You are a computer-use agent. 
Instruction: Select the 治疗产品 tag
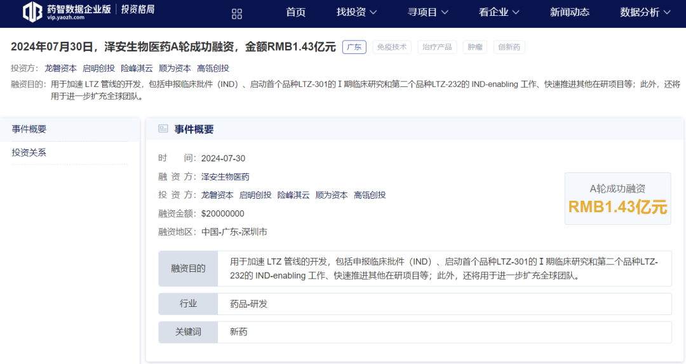pyautogui.click(x=437, y=47)
